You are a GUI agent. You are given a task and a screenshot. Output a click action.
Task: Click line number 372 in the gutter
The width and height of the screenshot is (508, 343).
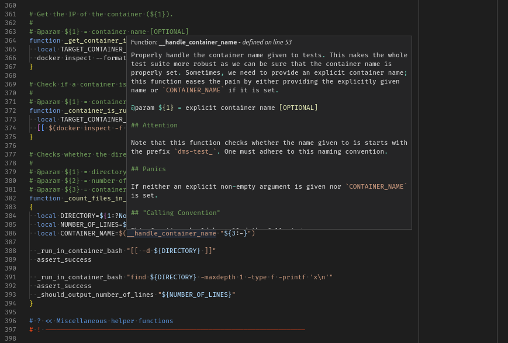pos(11,110)
